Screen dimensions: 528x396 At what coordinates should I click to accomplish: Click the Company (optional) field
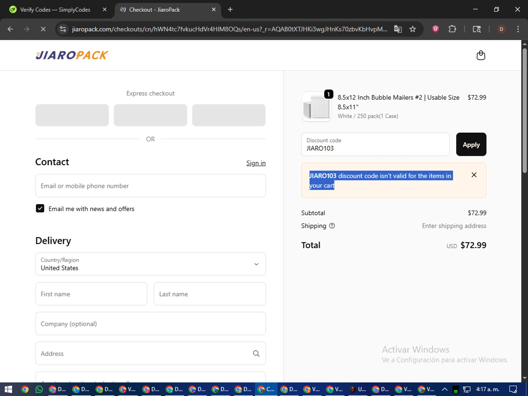[151, 323]
